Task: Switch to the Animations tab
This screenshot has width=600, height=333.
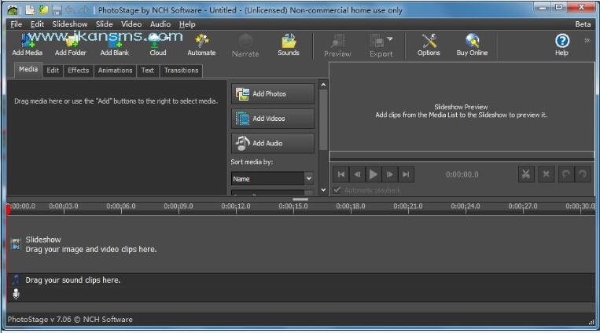Action: 115,71
